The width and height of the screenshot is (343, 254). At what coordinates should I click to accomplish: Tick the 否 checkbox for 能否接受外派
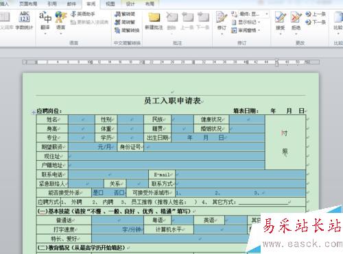pos(122,193)
